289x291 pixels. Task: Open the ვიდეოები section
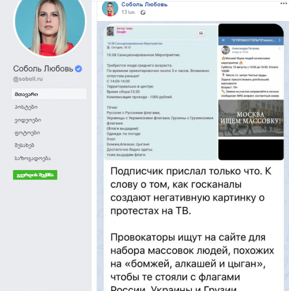[28, 120]
